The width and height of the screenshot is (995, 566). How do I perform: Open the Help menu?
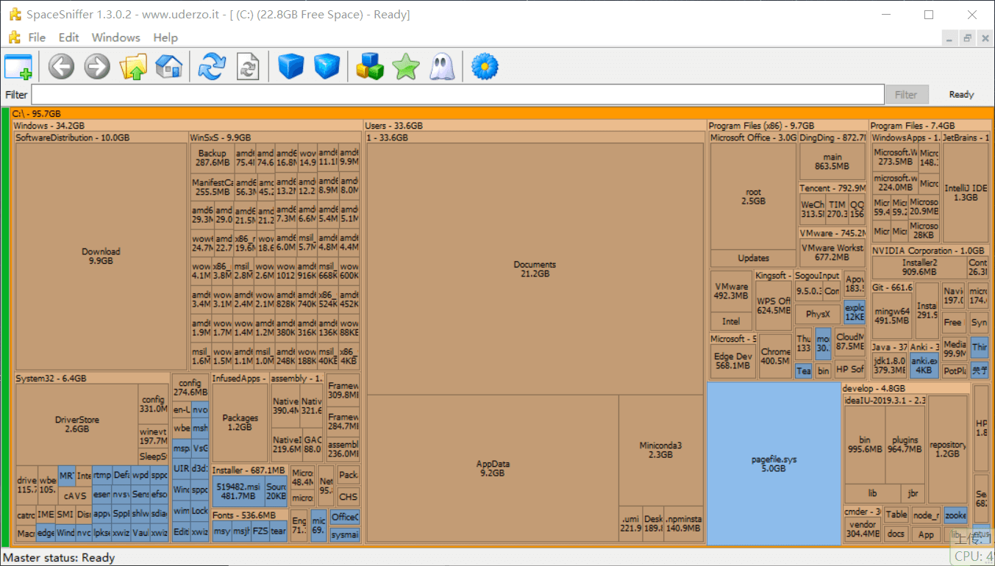pos(165,37)
